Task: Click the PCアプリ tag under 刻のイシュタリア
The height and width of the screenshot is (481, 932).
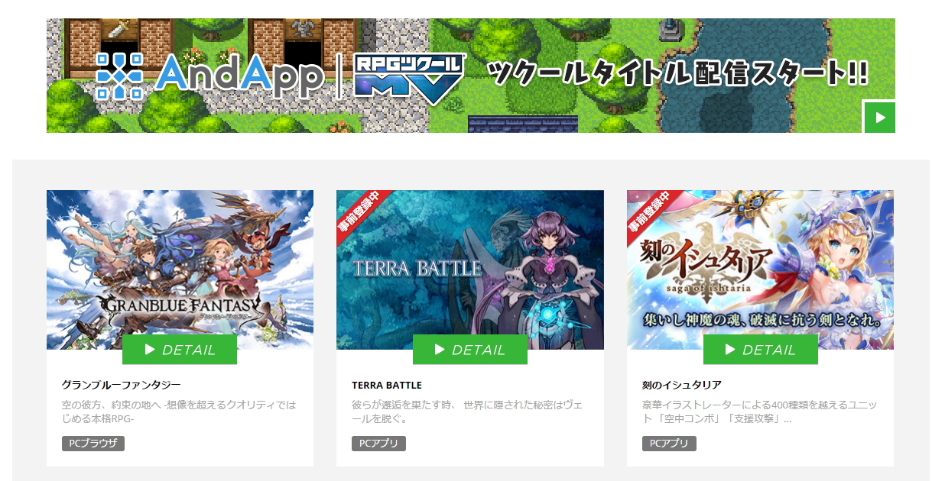Action: [x=669, y=444]
